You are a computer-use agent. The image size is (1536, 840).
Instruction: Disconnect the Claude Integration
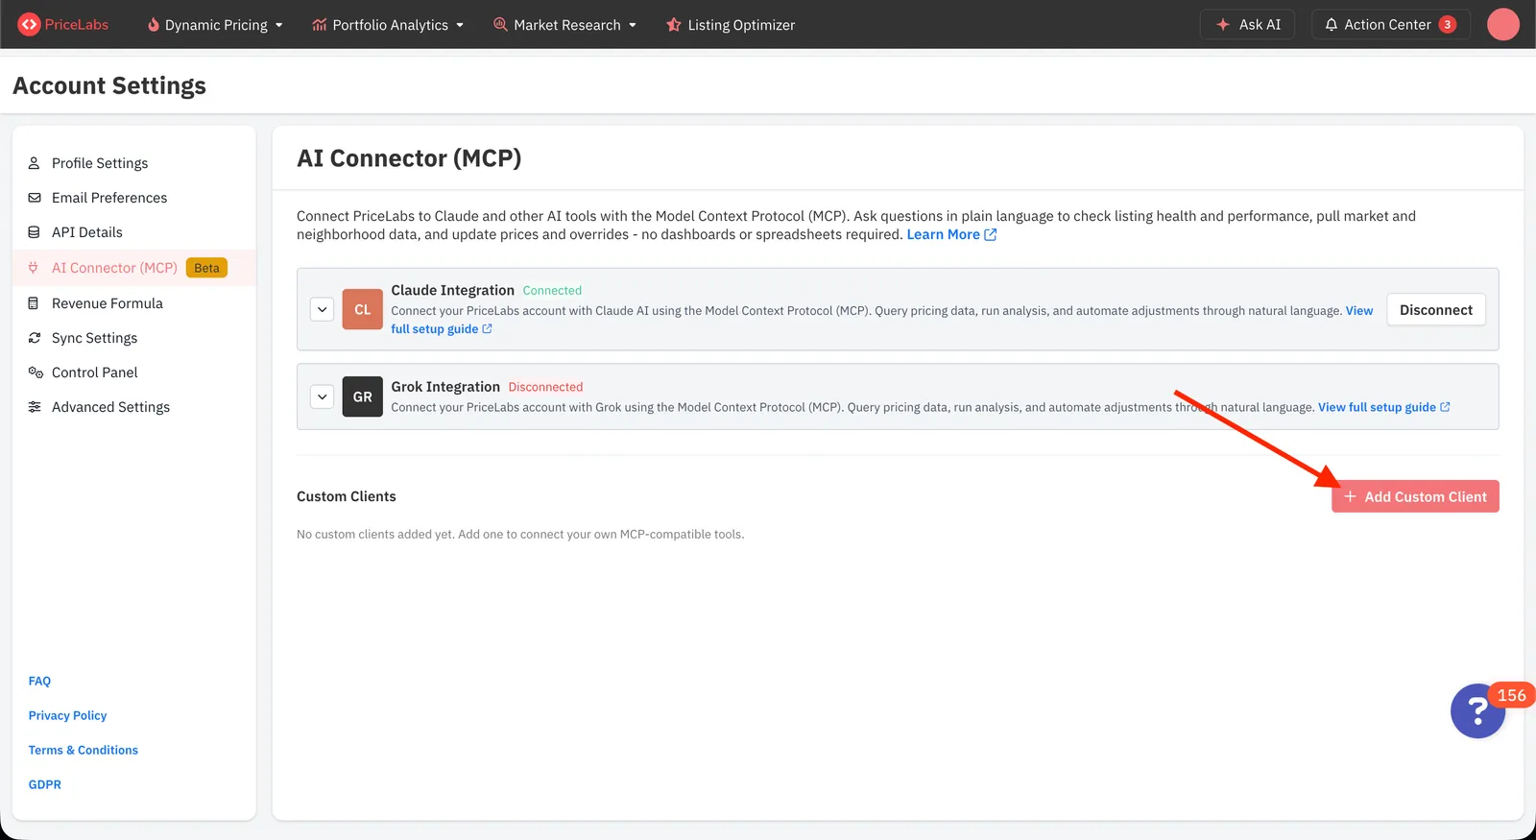pyautogui.click(x=1436, y=309)
